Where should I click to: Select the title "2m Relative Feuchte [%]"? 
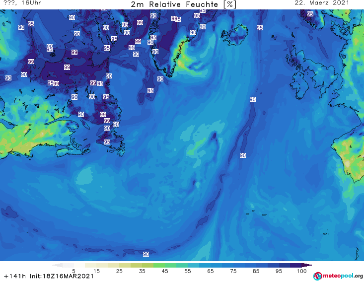point(183,4)
